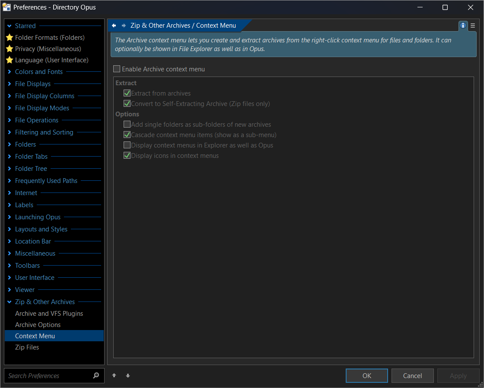Expand File Operations category
This screenshot has width=484, height=388.
click(9, 120)
